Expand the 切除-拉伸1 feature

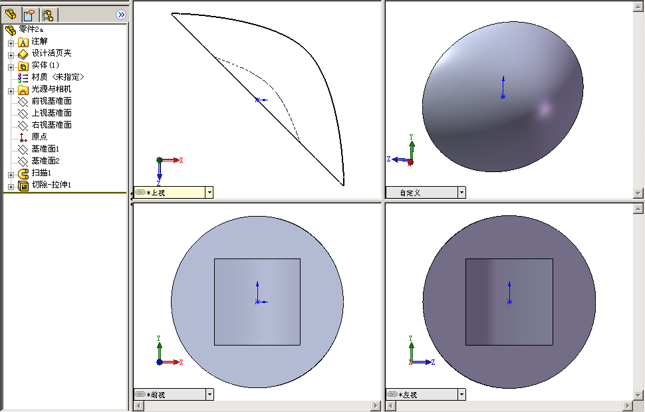coord(11,186)
